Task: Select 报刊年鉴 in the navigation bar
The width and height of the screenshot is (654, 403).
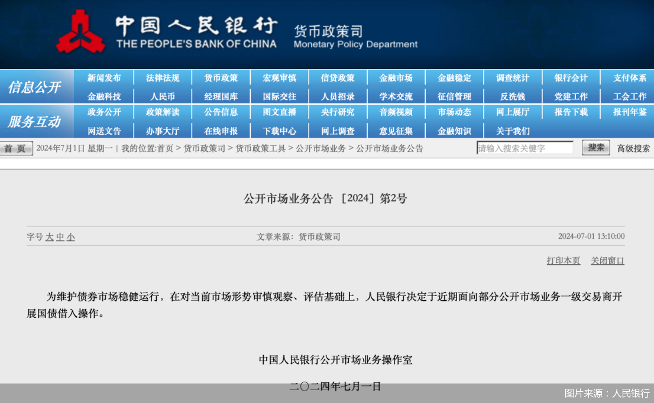Action: (x=629, y=112)
